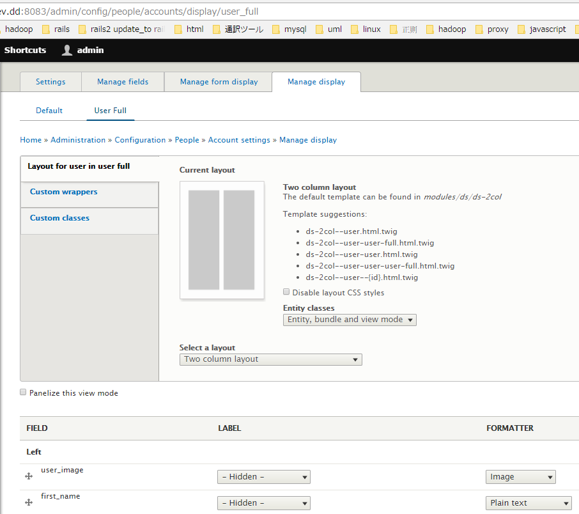The image size is (579, 514).
Task: Click drag handle icon for first_name row
Action: coord(29,502)
